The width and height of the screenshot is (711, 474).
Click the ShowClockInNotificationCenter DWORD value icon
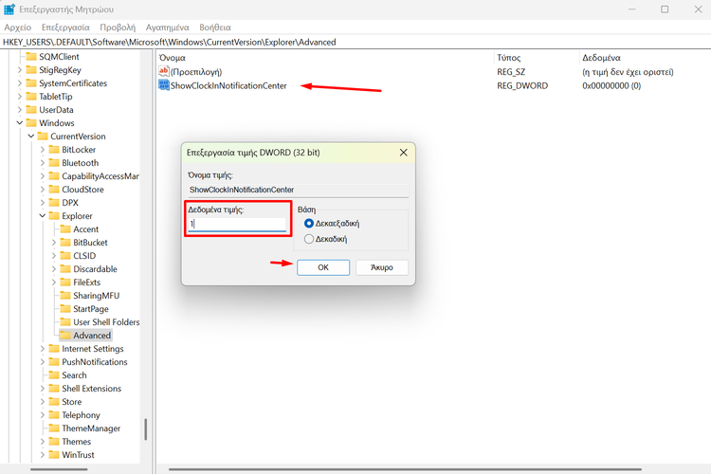[x=163, y=84]
